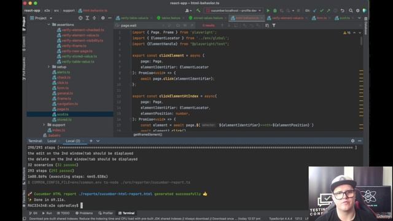Open verify-table-value.ts in project tree
Image resolution: width=393 pixels, height=221 pixels.
click(x=78, y=61)
